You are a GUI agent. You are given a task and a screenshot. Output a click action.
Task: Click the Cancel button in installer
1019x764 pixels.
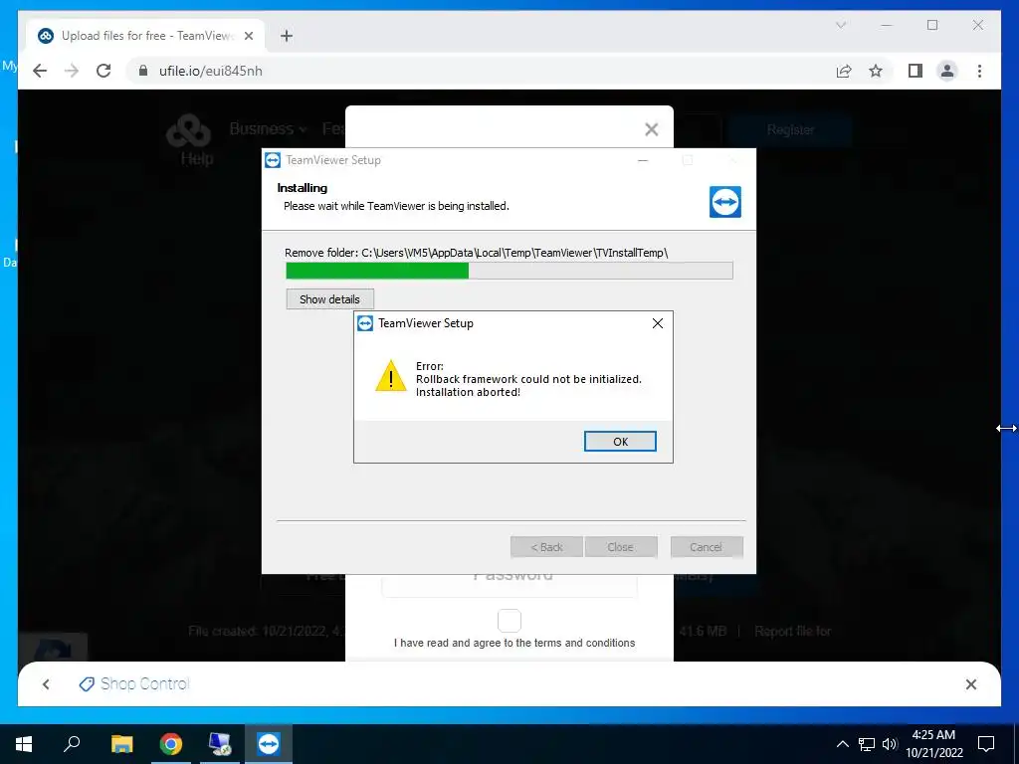pos(706,547)
